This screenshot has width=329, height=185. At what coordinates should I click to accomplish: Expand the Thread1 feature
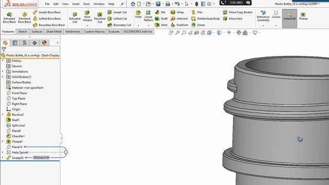[3, 142]
